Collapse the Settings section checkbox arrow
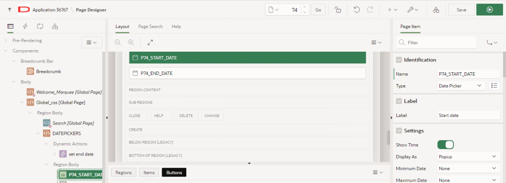This screenshot has height=183, width=506. pyautogui.click(x=399, y=131)
